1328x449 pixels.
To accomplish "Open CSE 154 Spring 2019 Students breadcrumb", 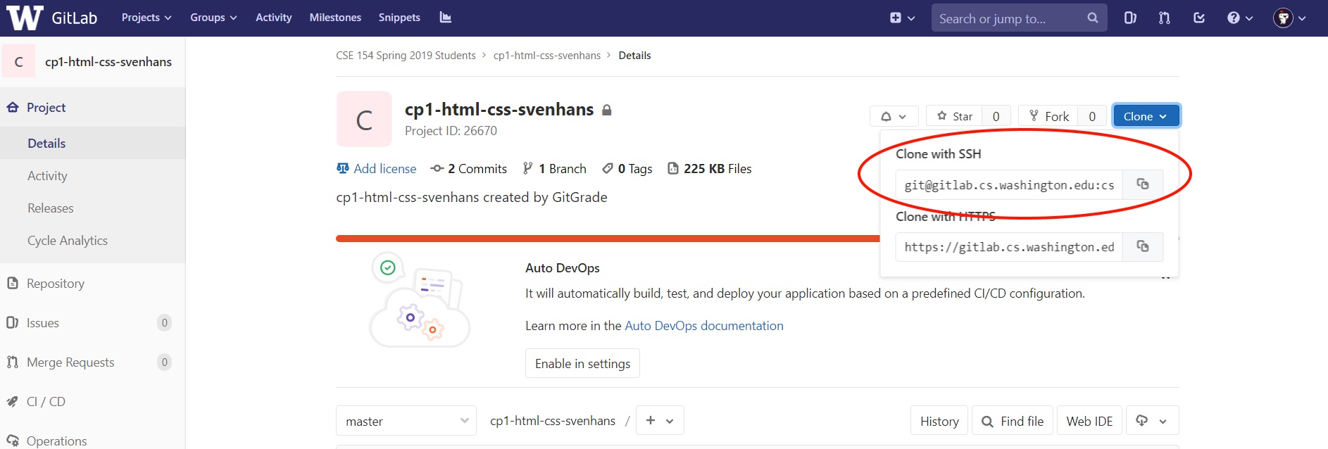I will pos(406,56).
